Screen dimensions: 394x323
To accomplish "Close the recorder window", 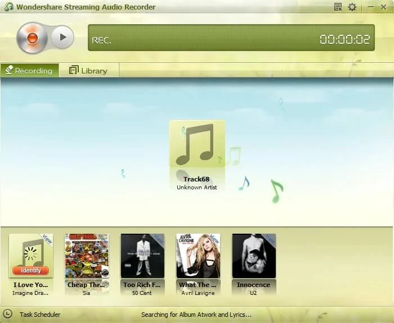I will pyautogui.click(x=383, y=7).
